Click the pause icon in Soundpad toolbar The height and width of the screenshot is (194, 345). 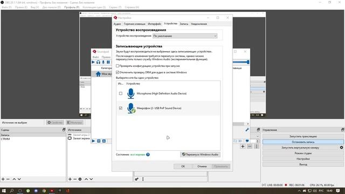point(108,63)
